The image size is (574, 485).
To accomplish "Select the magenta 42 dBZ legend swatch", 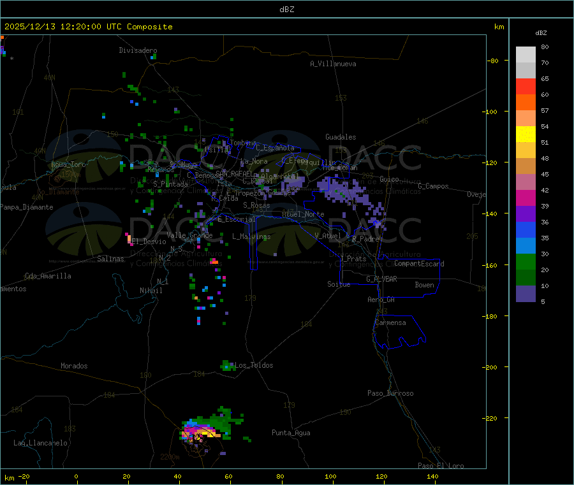I will pos(526,198).
